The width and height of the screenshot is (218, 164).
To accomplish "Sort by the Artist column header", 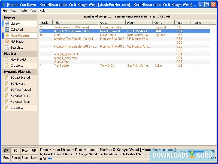I will 112,23.
